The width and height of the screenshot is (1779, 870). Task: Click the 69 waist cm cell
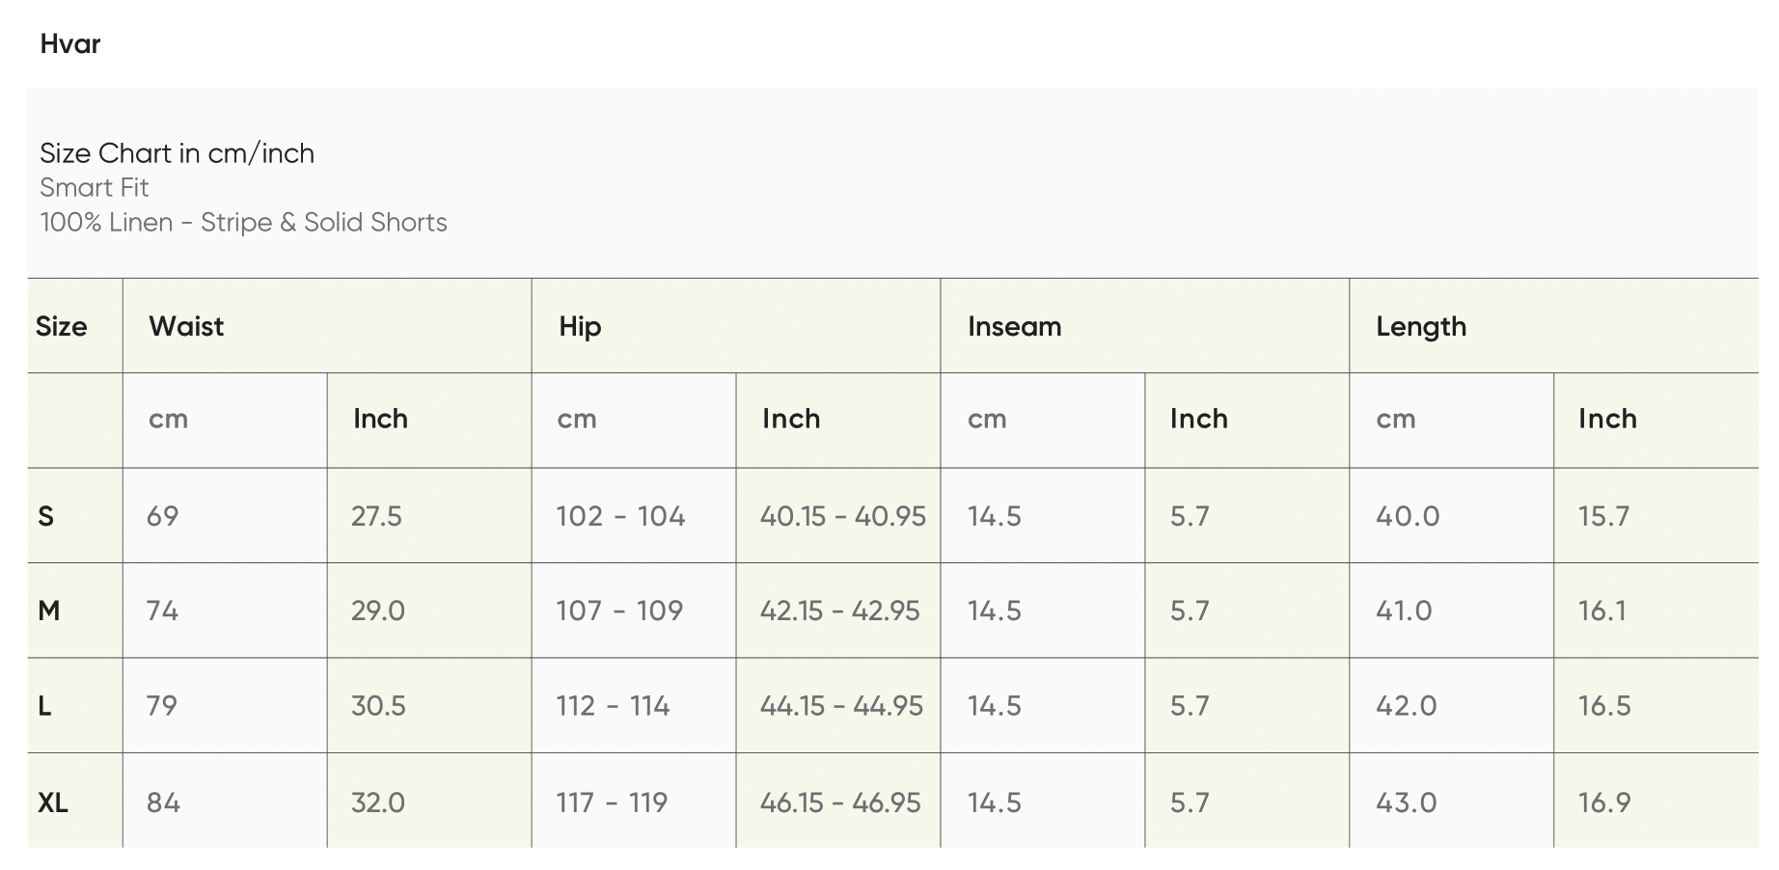tap(163, 516)
